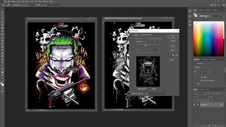226x127 pixels.
Task: Select the Frame tool
Action: coord(2,28)
